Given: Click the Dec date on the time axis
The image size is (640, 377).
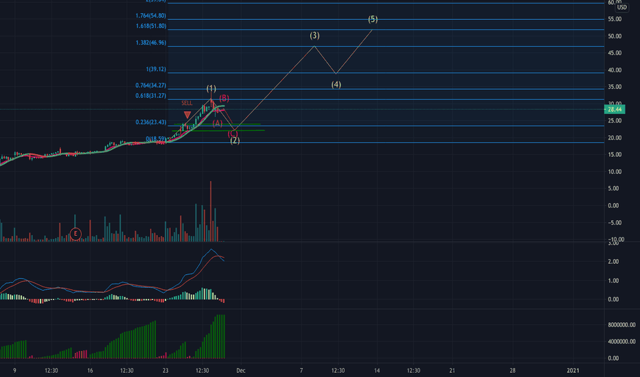Looking at the screenshot, I should [x=241, y=370].
